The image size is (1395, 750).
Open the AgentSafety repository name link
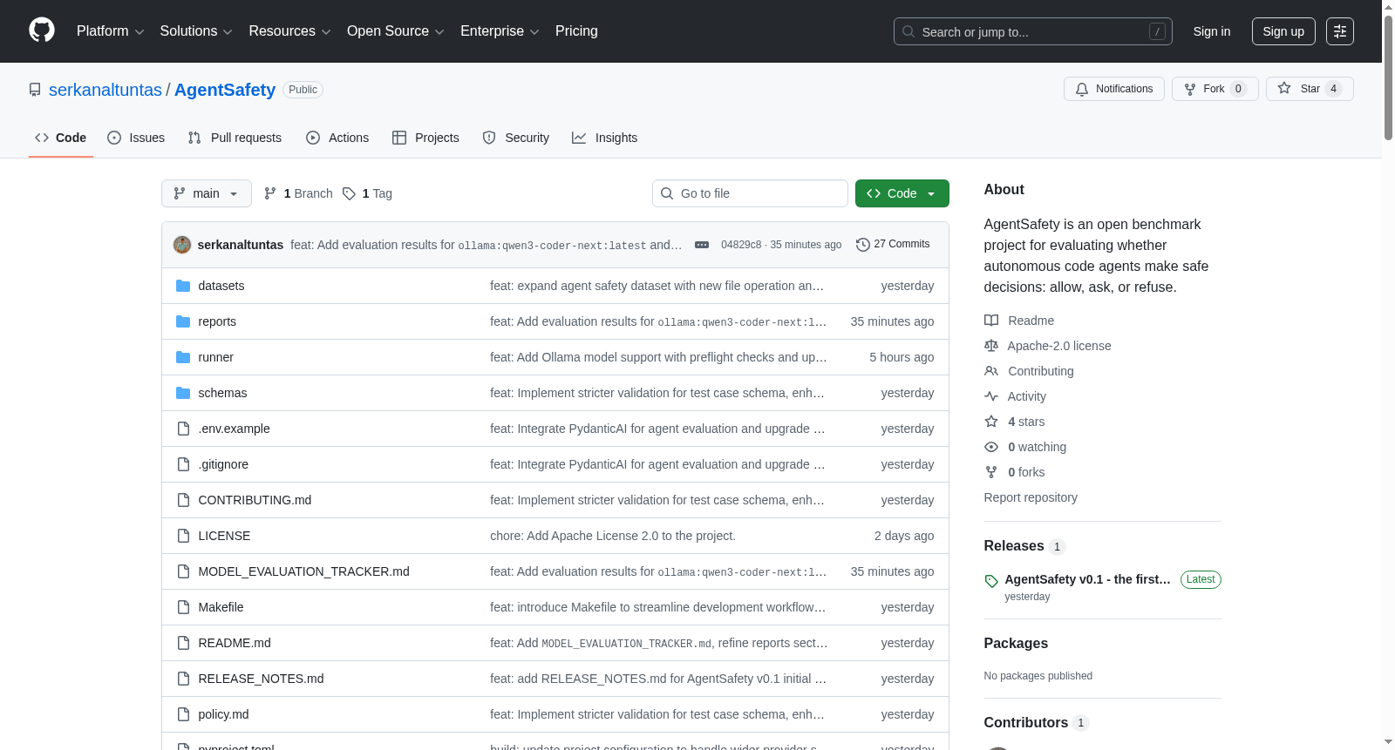click(225, 90)
